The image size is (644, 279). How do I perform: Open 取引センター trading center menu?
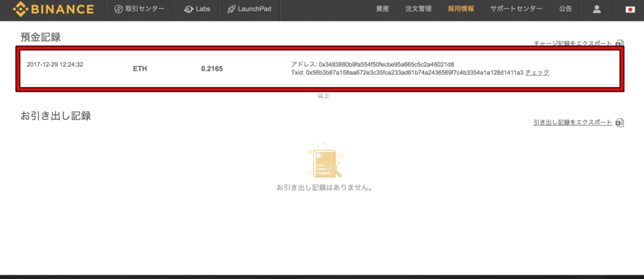[140, 9]
